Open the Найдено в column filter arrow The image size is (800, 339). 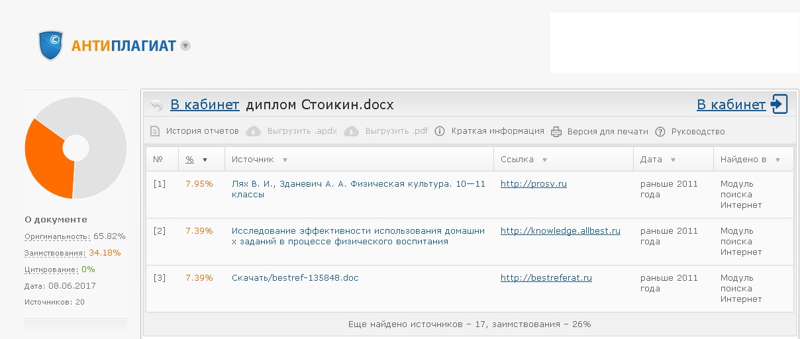777,160
